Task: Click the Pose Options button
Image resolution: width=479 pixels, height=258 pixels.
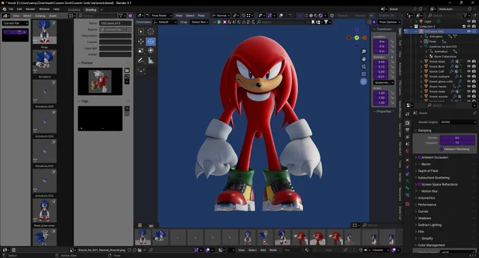Action: click(x=388, y=22)
